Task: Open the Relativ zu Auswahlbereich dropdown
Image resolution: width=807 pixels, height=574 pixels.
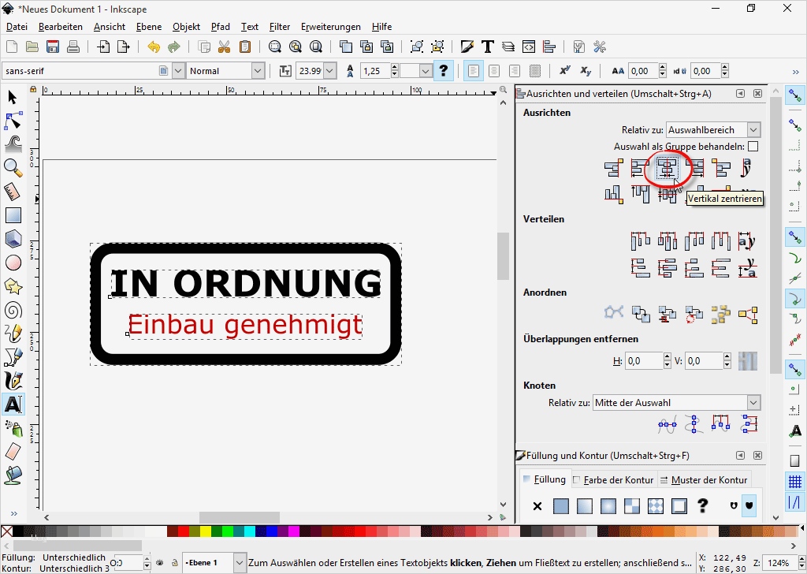Action: click(712, 129)
